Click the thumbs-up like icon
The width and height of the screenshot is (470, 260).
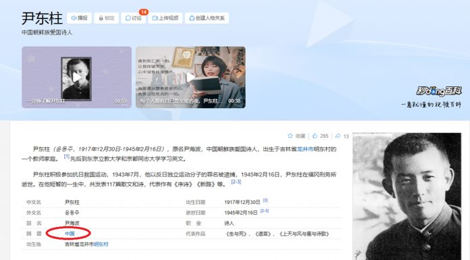click(x=315, y=136)
